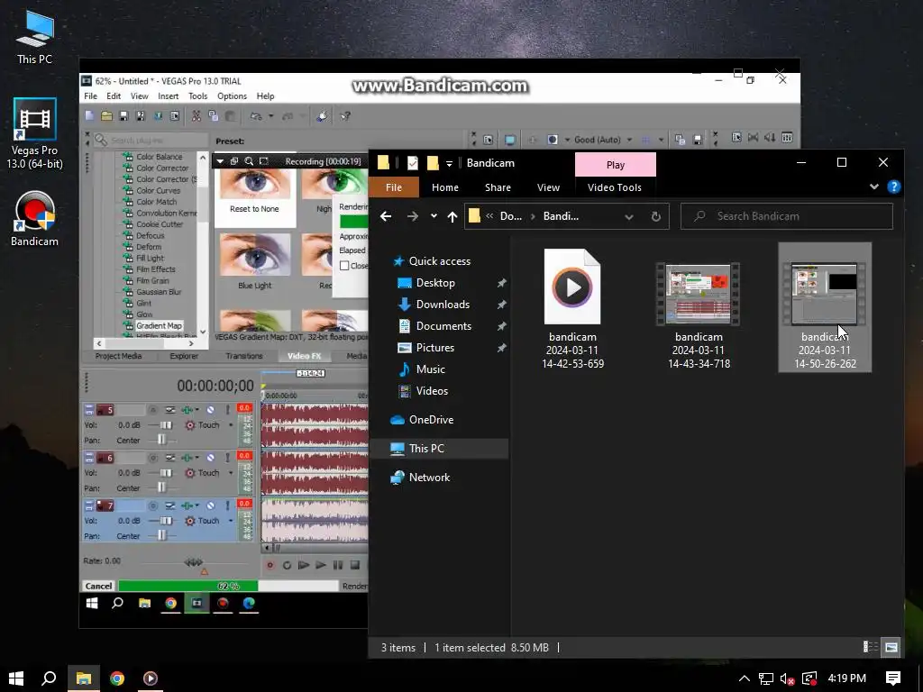Click the zoom magnifier in Recording overlay bar
923x692 pixels.
tap(249, 160)
